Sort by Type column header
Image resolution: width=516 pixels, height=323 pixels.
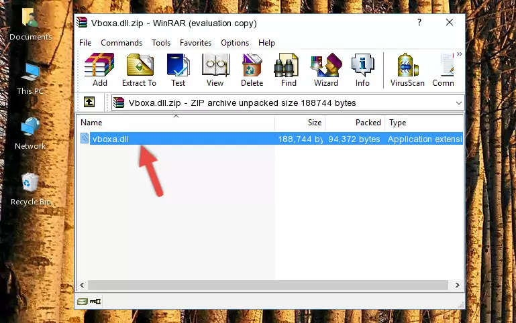424,123
